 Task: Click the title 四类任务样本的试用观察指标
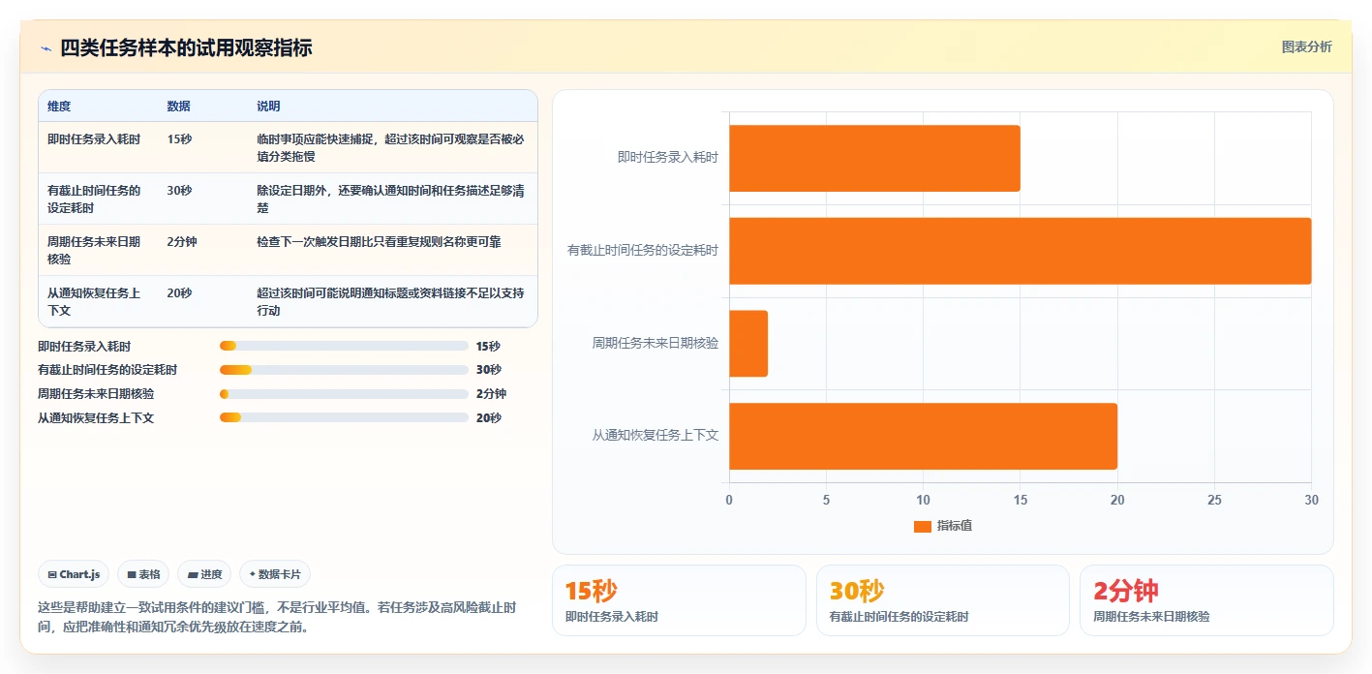(x=186, y=48)
